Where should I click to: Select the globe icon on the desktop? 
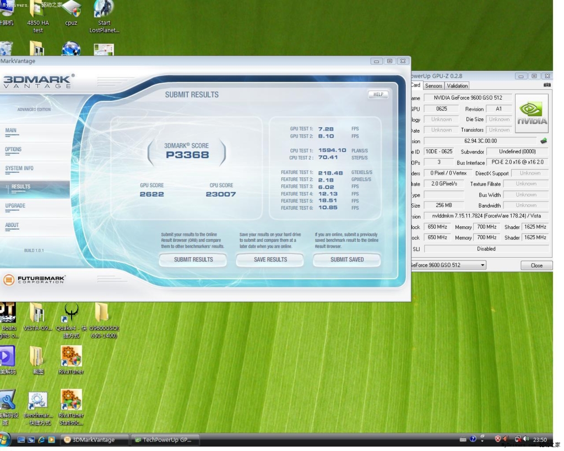click(71, 48)
